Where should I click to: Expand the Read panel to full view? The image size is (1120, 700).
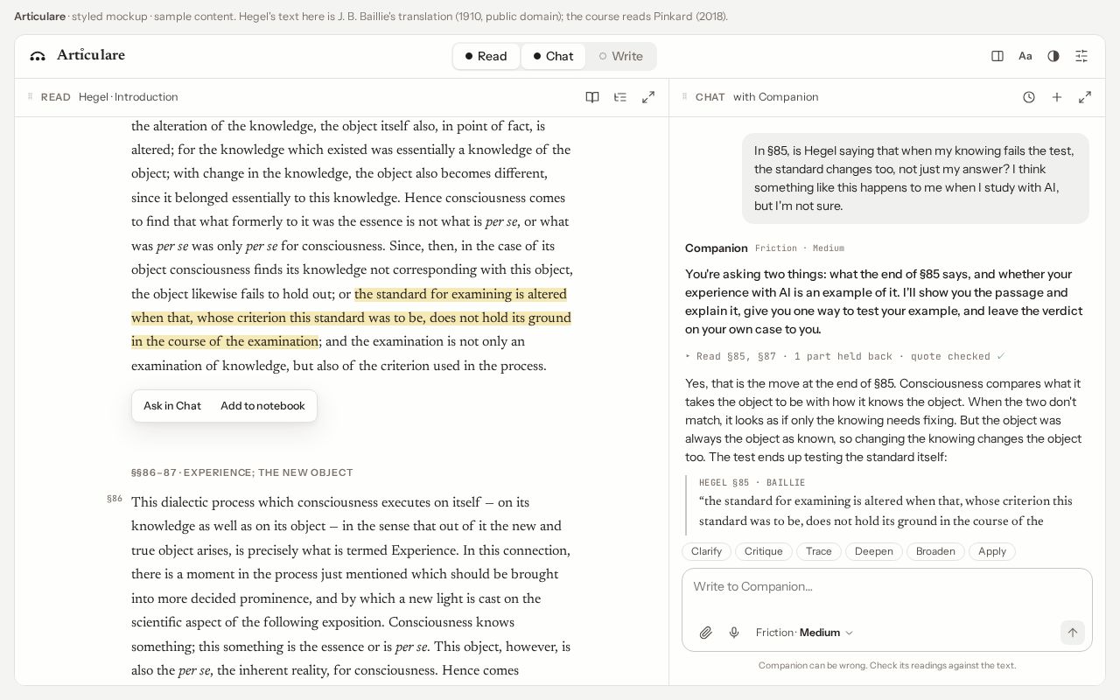point(648,97)
